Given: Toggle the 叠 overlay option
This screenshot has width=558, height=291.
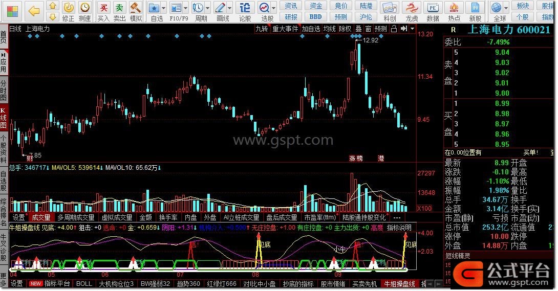Looking at the screenshot, I should [358, 29].
